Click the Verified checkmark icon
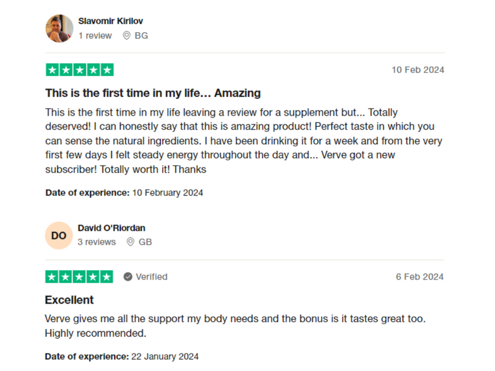 [127, 277]
